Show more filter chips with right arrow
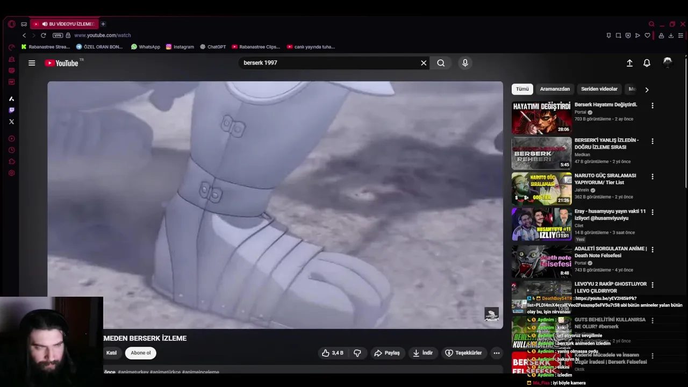Image resolution: width=688 pixels, height=387 pixels. (x=647, y=90)
